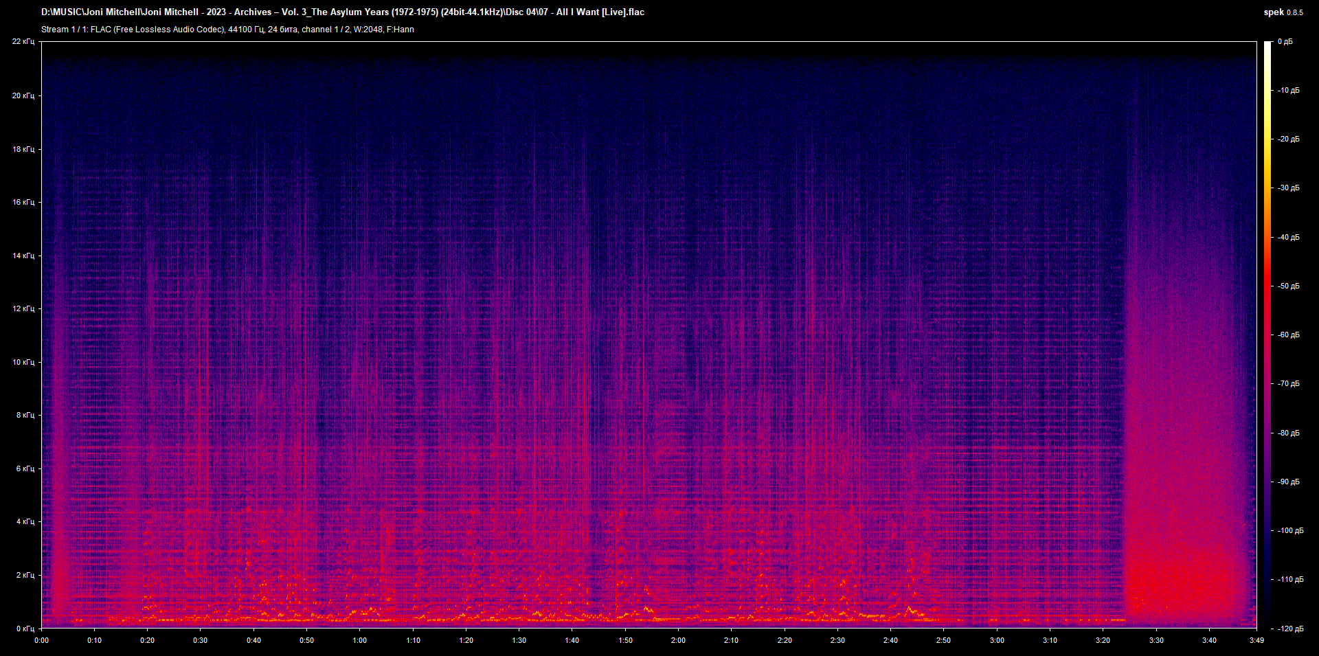The width and height of the screenshot is (1319, 656).
Task: Click the 0:00 start time label
Action: (42, 640)
